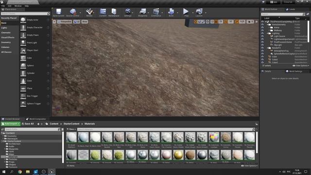Open Chrome from the Windows taskbar
This screenshot has height=175, width=311.
coord(20,172)
